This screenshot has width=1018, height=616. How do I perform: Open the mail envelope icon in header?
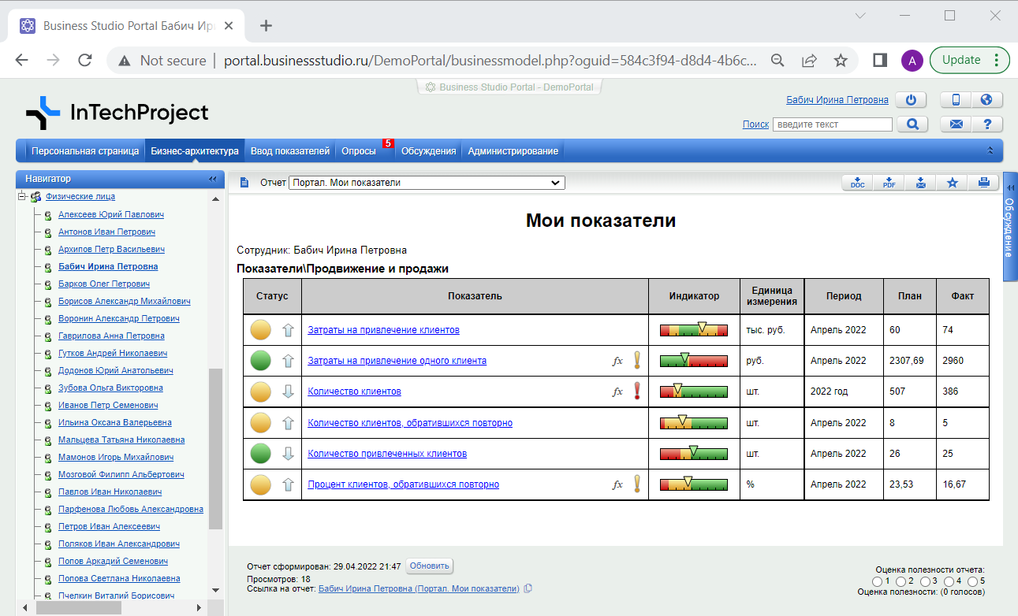coord(956,124)
